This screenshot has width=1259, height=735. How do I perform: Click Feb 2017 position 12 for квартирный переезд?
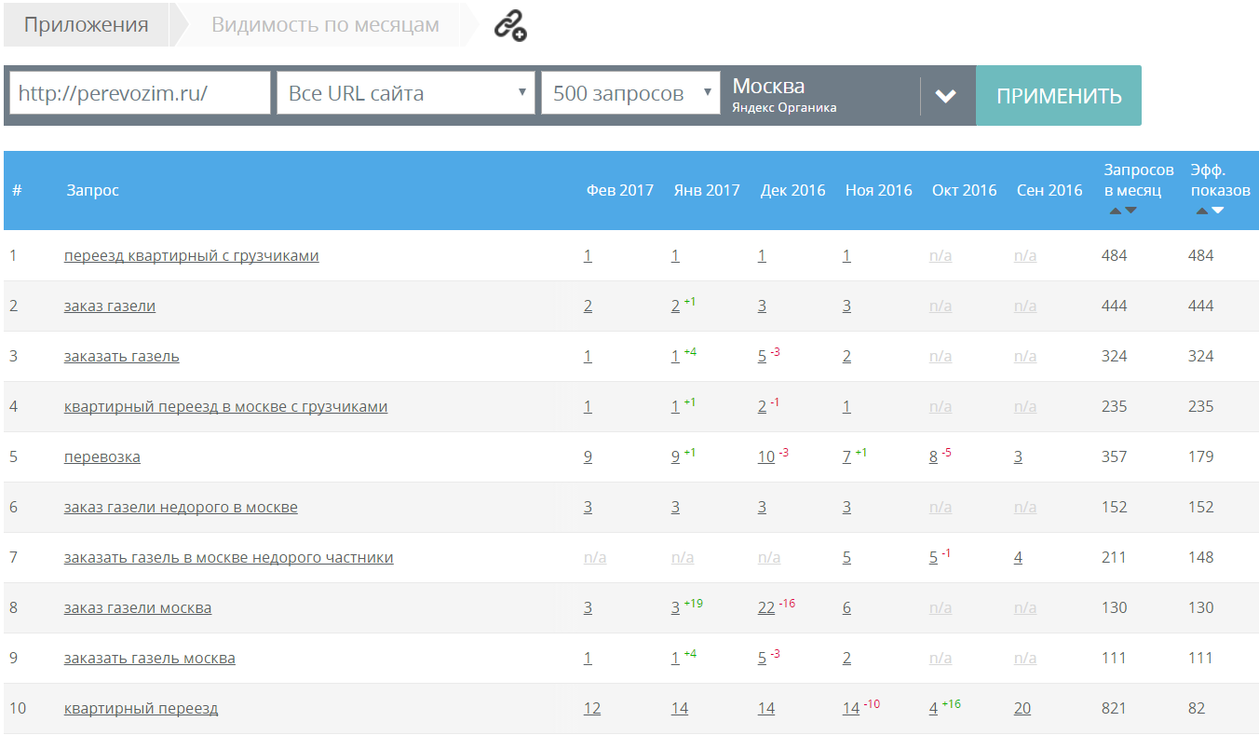592,708
